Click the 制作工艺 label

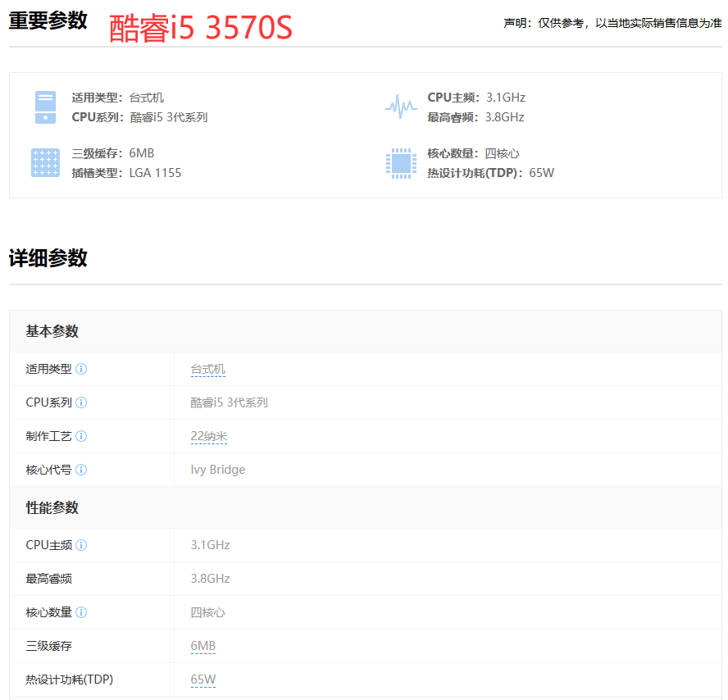pos(48,436)
